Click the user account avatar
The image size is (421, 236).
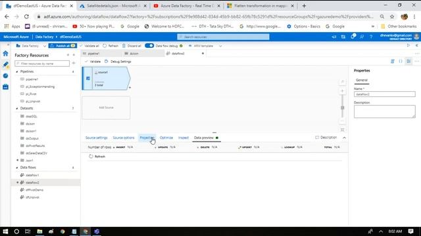[416, 37]
